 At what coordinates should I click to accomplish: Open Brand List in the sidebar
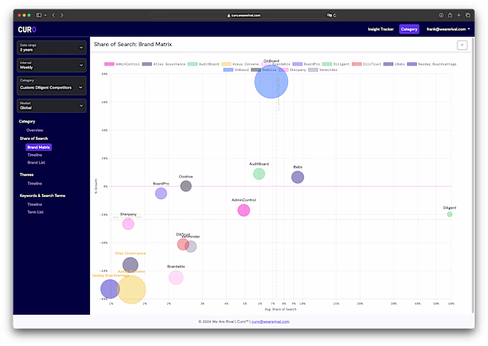coord(36,163)
